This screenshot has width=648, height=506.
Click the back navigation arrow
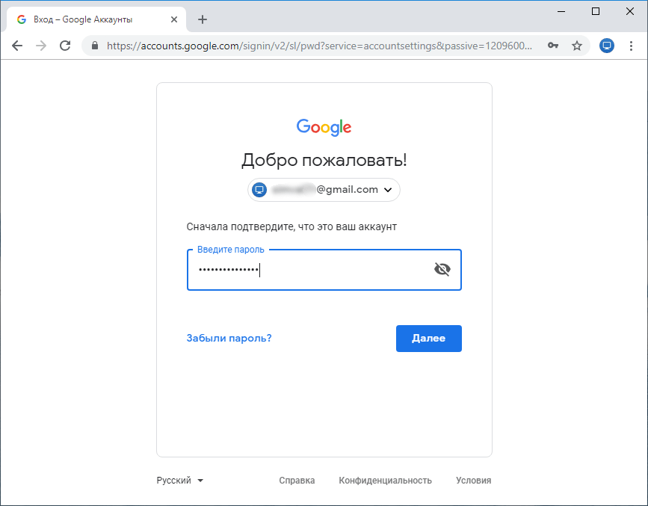(17, 46)
